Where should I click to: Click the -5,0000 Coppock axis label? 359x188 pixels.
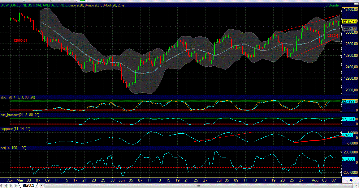[x=352, y=143]
